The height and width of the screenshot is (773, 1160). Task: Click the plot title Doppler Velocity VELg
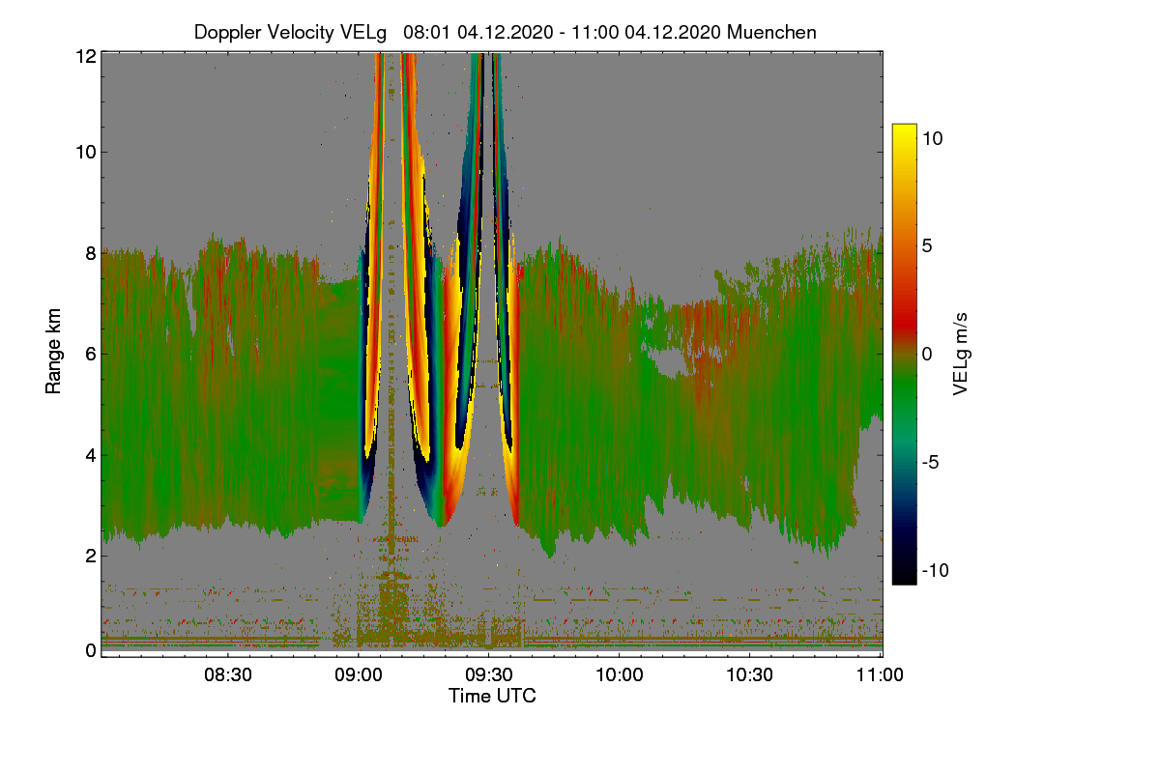(290, 32)
